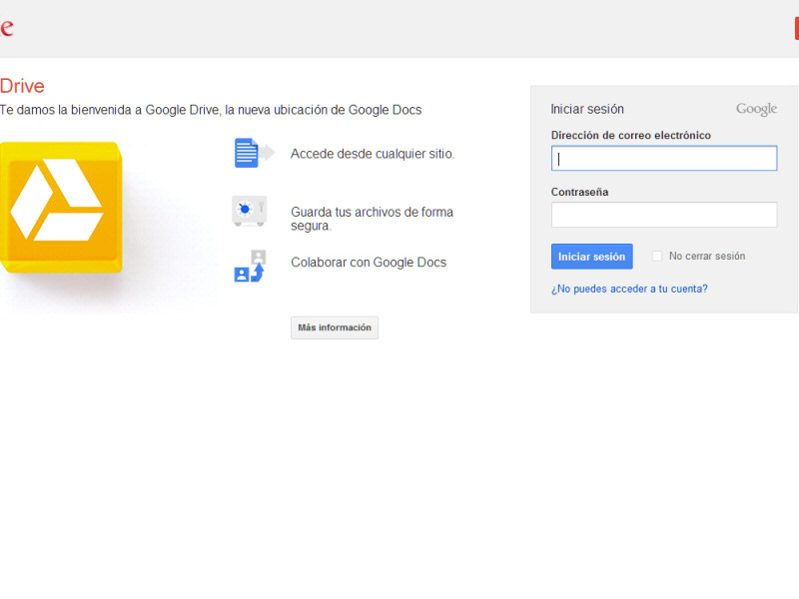Focus the Contraseña password field

664,215
